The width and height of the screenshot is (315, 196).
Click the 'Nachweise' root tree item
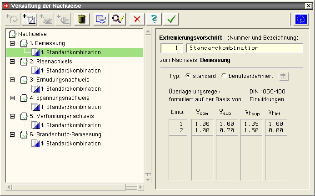32,34
